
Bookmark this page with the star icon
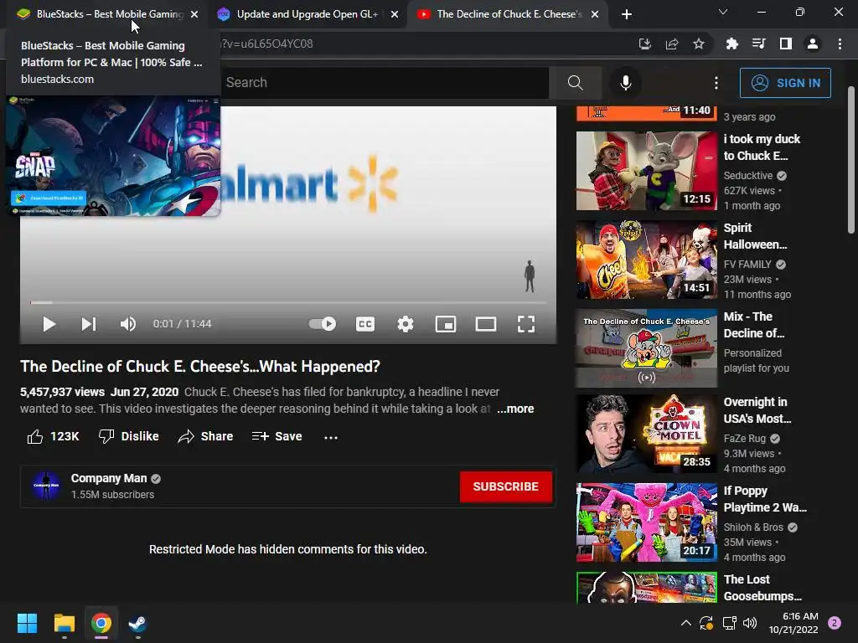coord(699,44)
